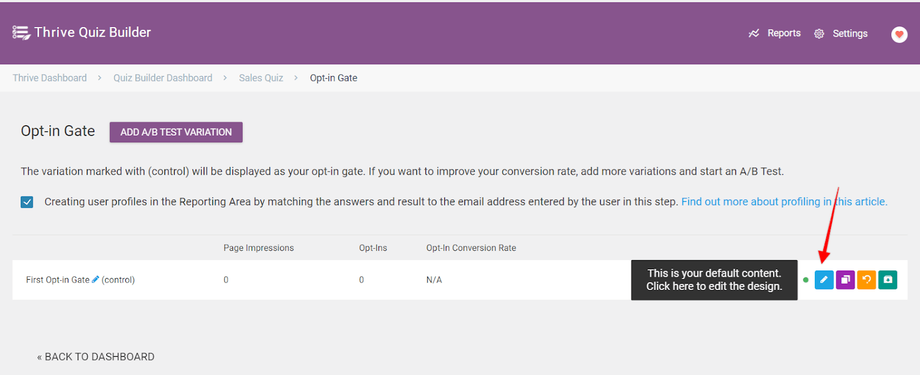Viewport: 920px width, 375px height.
Task: Click the purple duplicate variation button
Action: pos(845,280)
